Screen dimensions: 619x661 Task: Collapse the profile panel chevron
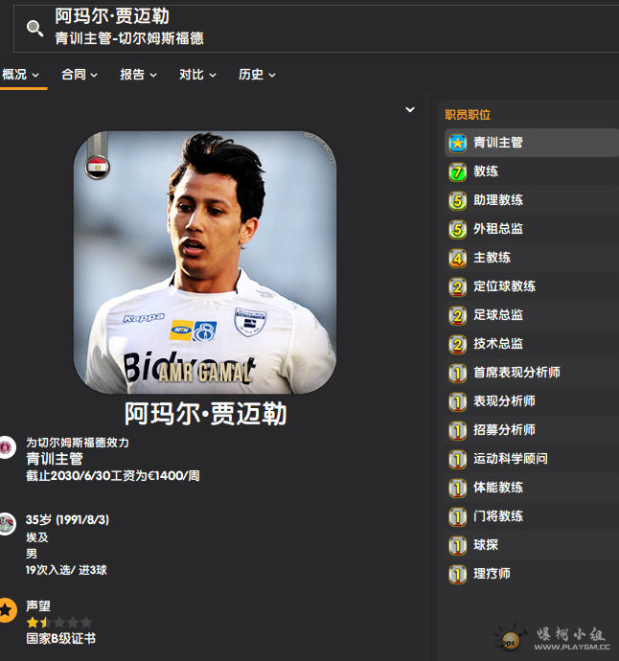(x=410, y=109)
